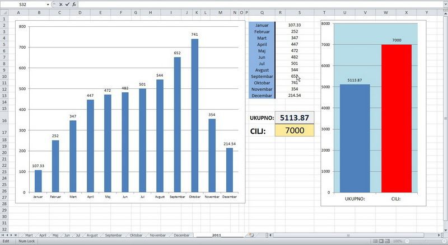Select column D header

80,12
